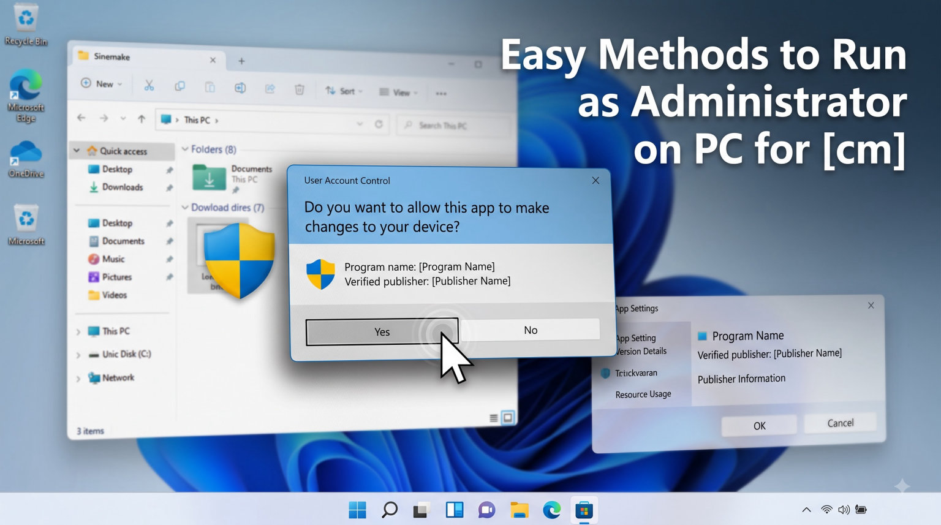Open the New menu in File Explorer

(102, 84)
